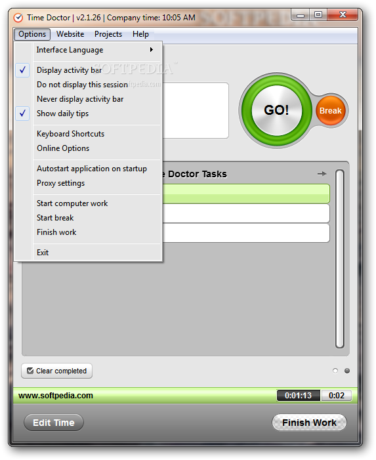Viewport: 376px width, 460px height.
Task: Choose Finish work in Options menu
Action: [x=89, y=232]
